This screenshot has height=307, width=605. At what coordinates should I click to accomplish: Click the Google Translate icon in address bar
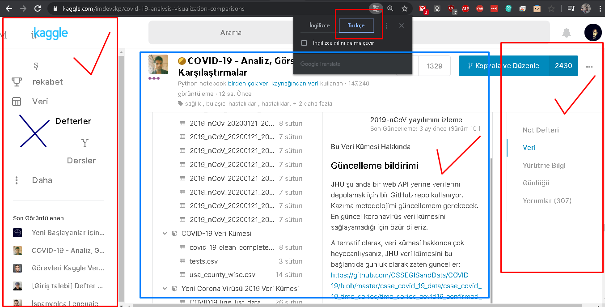377,9
